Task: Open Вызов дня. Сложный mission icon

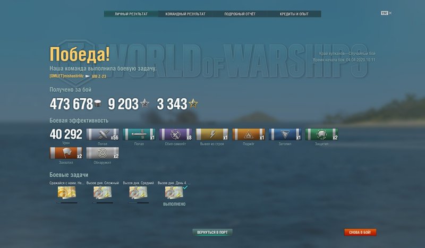Action: [x=103, y=192]
